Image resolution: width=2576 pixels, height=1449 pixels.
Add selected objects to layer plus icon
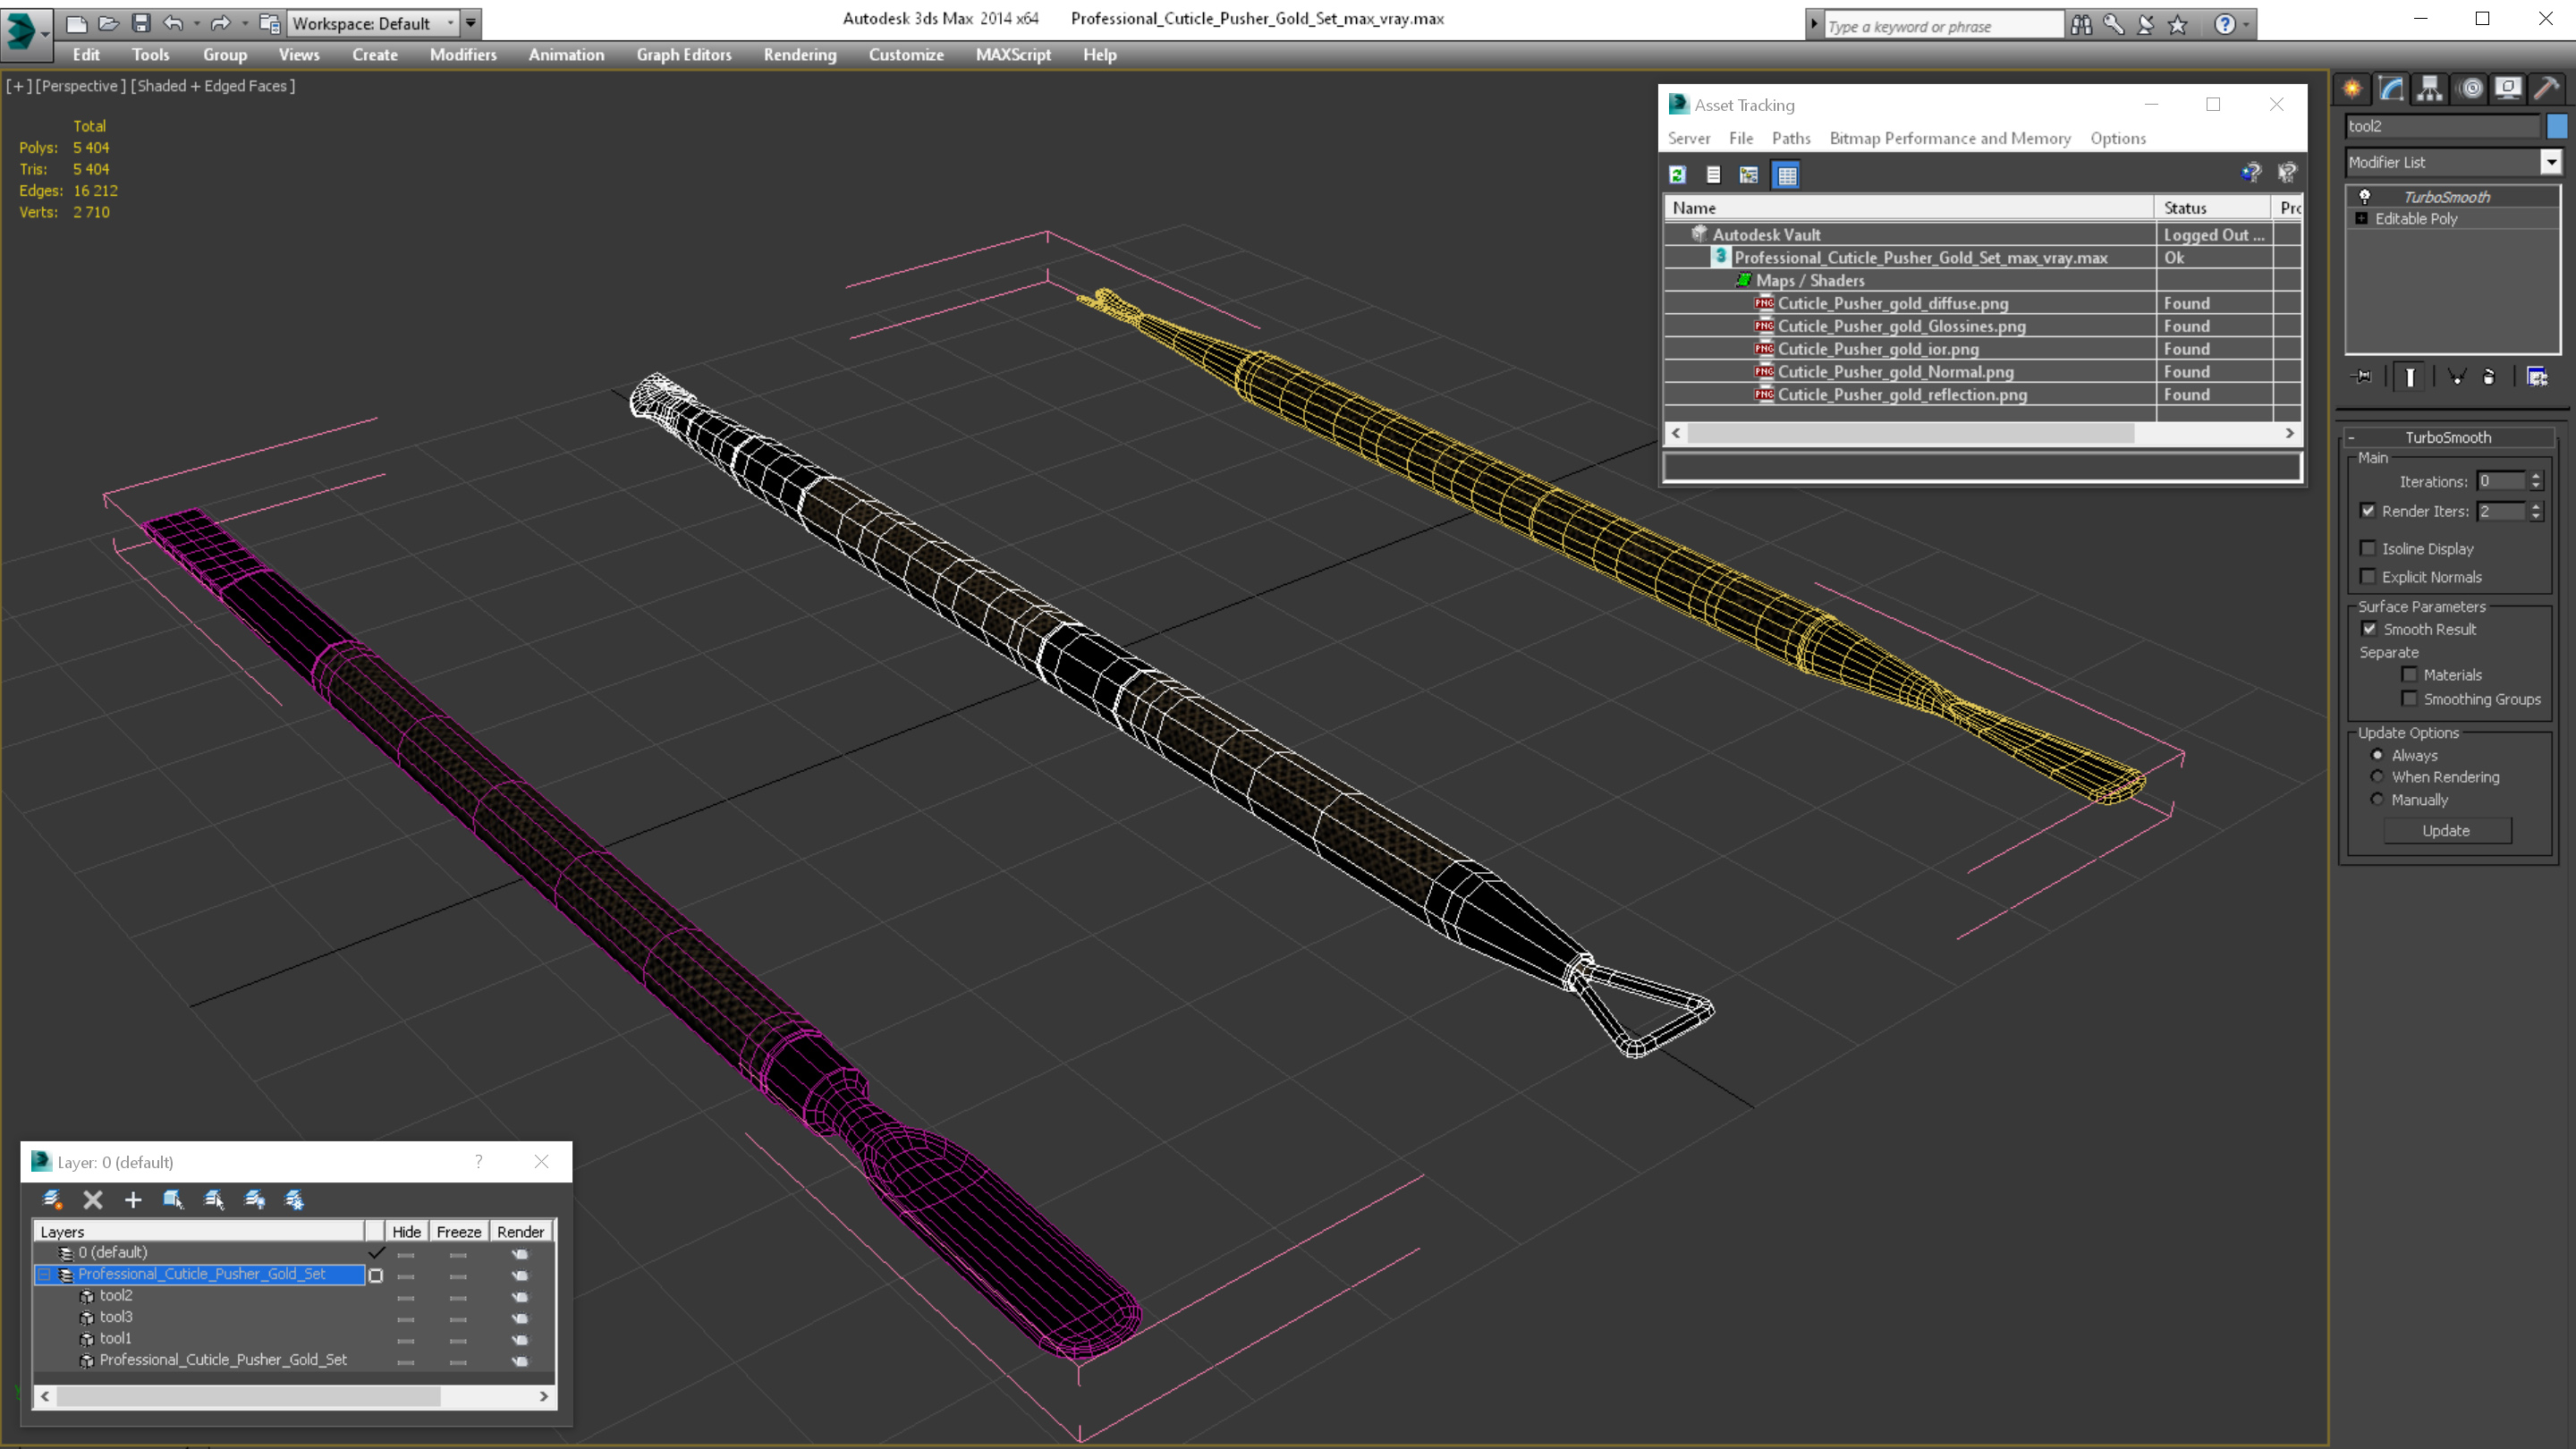click(x=133, y=1199)
